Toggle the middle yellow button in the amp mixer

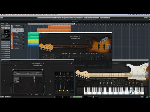(63, 91)
